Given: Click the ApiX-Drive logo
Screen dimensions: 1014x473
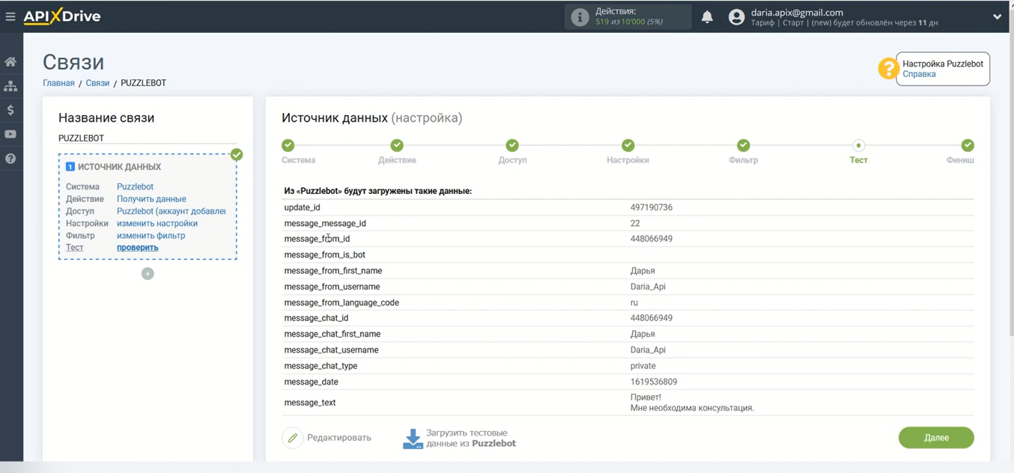Looking at the screenshot, I should tap(62, 16).
